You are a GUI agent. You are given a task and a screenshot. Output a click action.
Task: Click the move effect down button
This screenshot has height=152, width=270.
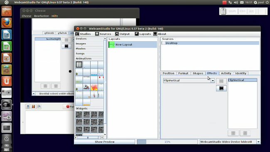(245, 133)
